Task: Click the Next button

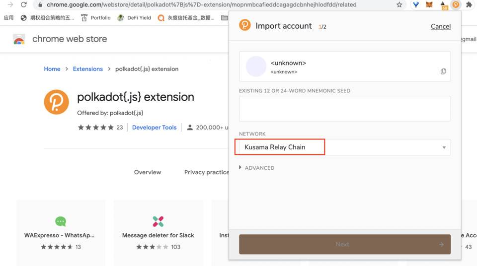Action: point(345,244)
